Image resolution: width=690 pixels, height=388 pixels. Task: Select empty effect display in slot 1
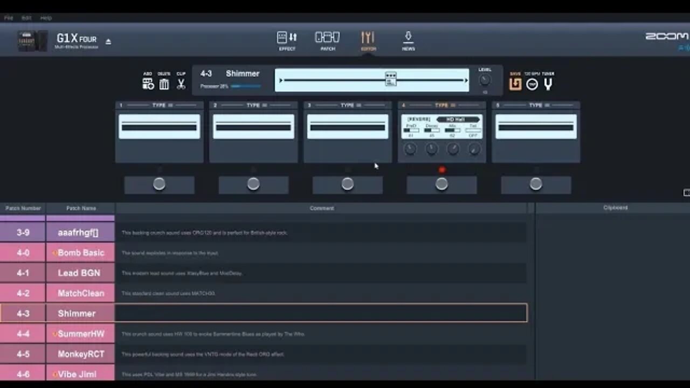pos(159,127)
